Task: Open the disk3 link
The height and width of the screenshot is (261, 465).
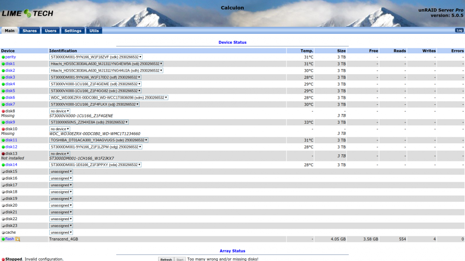Action: click(10, 77)
